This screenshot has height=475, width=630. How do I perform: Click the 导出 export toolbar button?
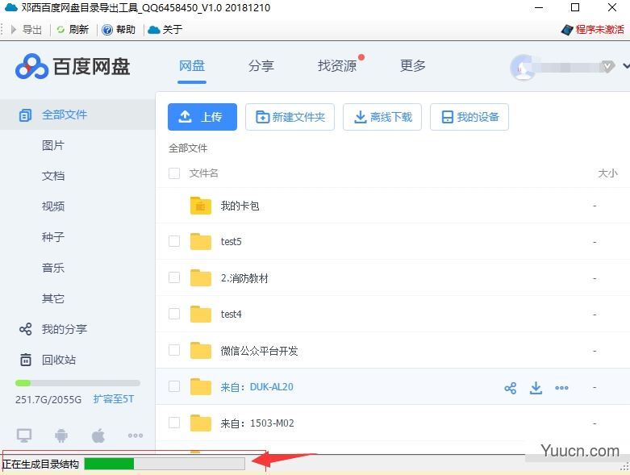pyautogui.click(x=27, y=29)
